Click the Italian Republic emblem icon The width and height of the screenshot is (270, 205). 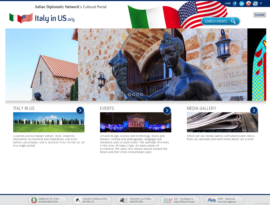34,200
